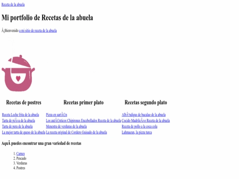Open 'Receta de pollo a la coca cola'
The image size is (239, 179).
(139, 126)
